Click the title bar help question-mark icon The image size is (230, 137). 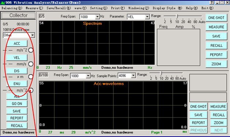pos(212,3)
